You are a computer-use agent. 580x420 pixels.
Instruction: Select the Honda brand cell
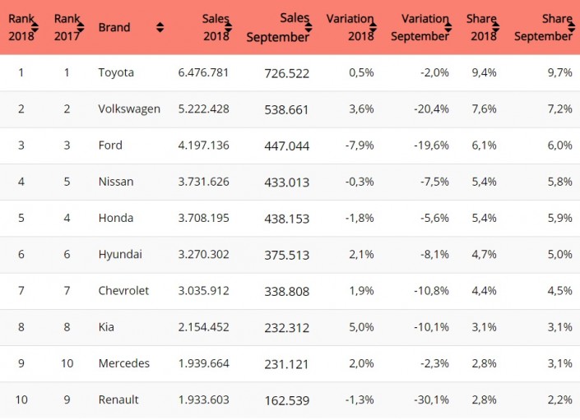point(115,218)
